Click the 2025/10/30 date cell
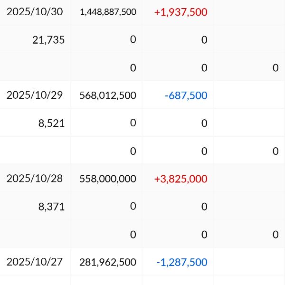 [x=34, y=12]
